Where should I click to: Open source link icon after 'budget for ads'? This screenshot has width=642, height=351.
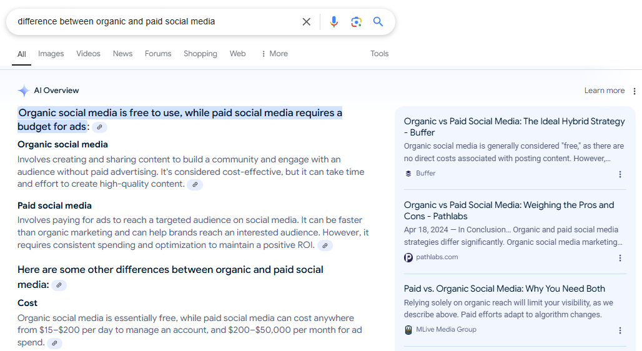coord(99,127)
